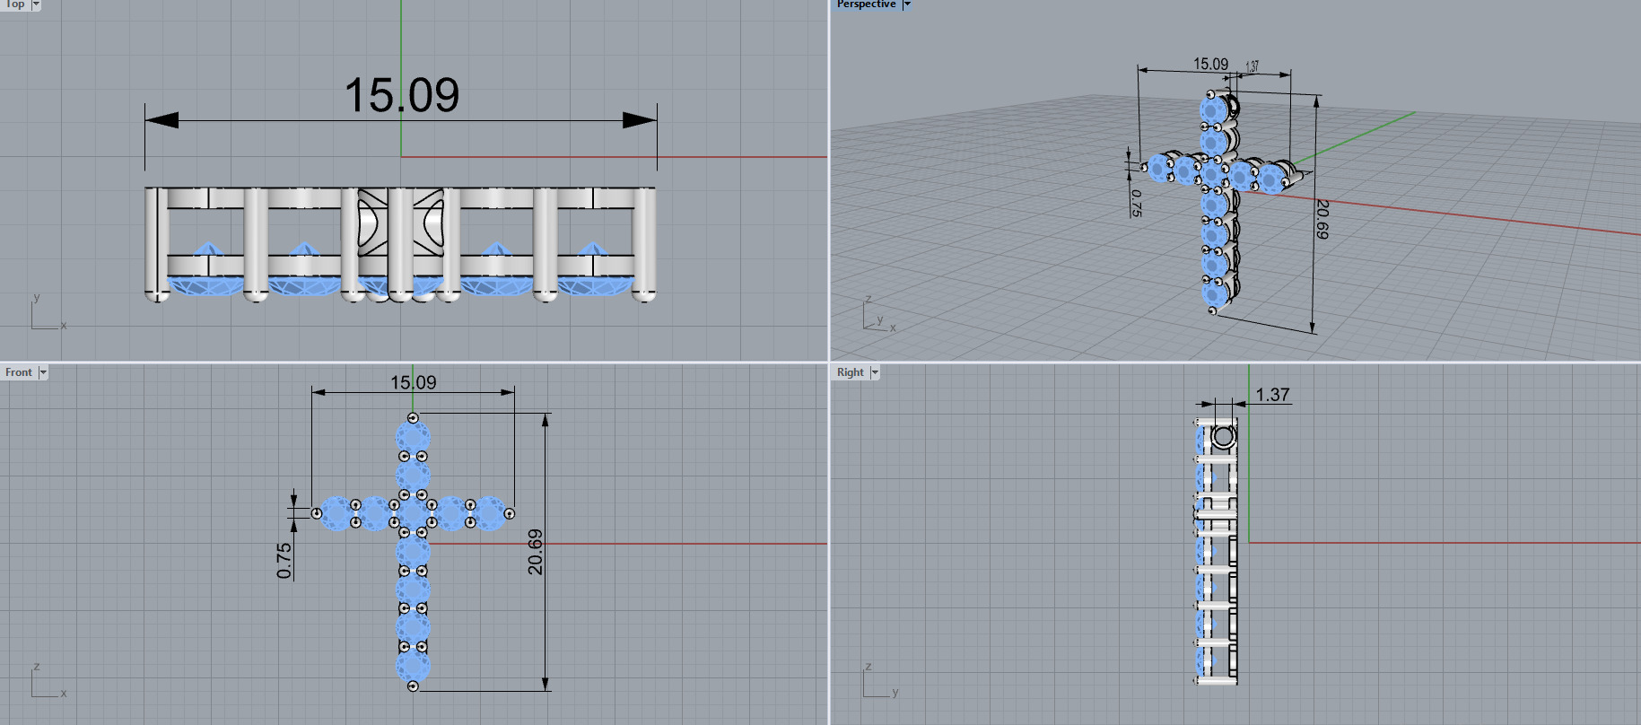Click the world axes icon in Front viewport
Viewport: 1641px width, 725px height.
48,681
